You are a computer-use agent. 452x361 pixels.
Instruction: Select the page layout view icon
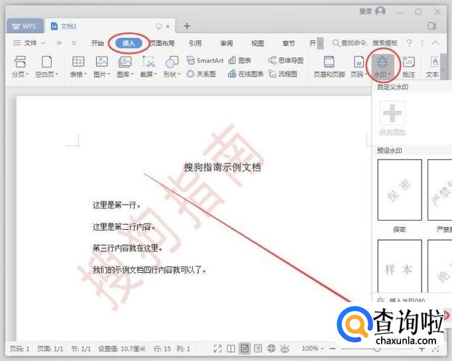tap(245, 348)
